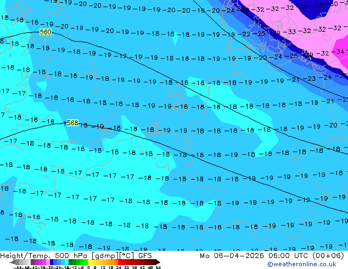Viewport: 348px width, 269px height.
Task: Click the '(00+06)' forecast offset text
Action: click(328, 256)
